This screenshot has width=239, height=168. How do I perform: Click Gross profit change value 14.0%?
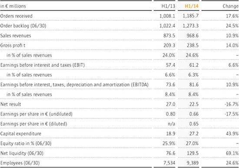point(232,46)
